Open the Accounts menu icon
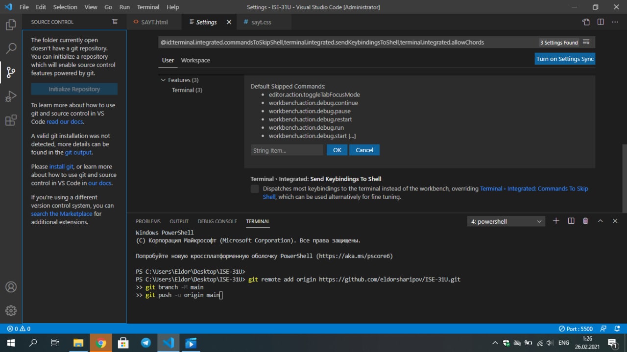Viewport: 627px width, 352px height. click(11, 287)
